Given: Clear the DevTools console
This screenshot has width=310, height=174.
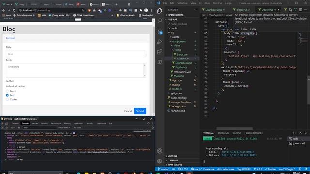Looking at the screenshot, I should 6,128.
